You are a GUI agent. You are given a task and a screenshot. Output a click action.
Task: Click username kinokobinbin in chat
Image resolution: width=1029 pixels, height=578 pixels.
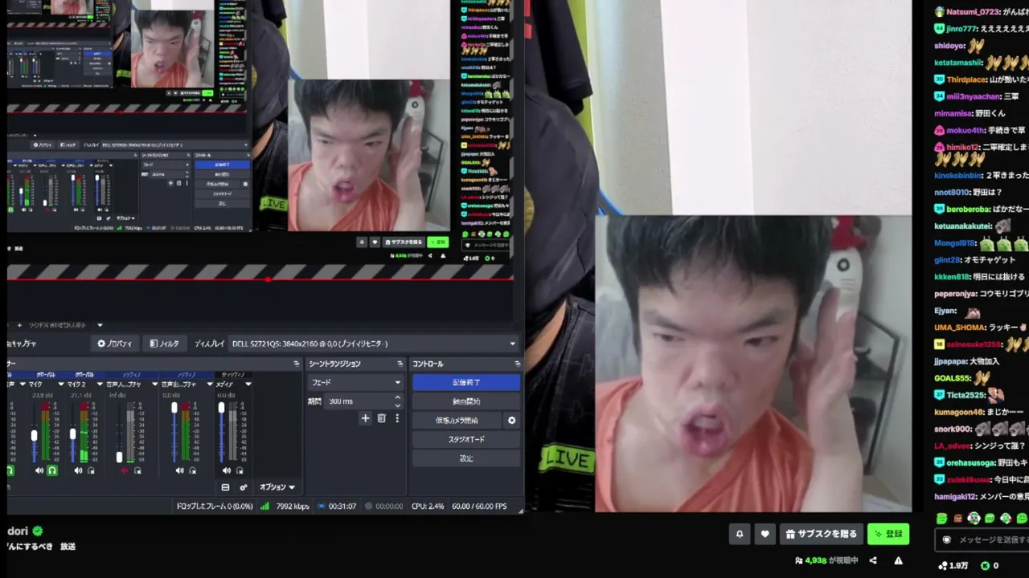coord(957,175)
